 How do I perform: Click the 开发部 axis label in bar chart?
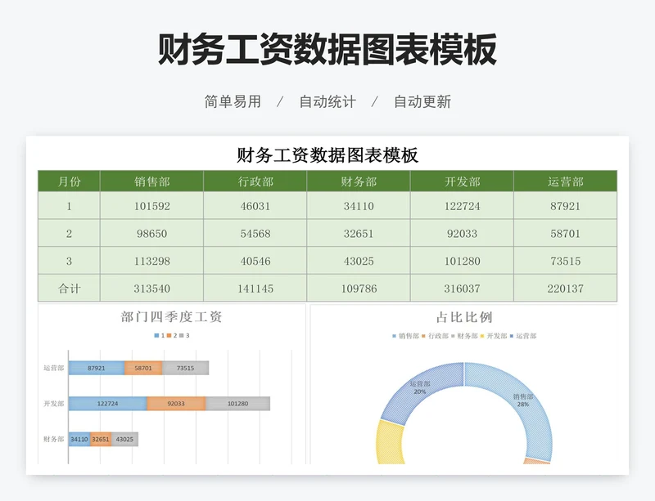(x=54, y=404)
